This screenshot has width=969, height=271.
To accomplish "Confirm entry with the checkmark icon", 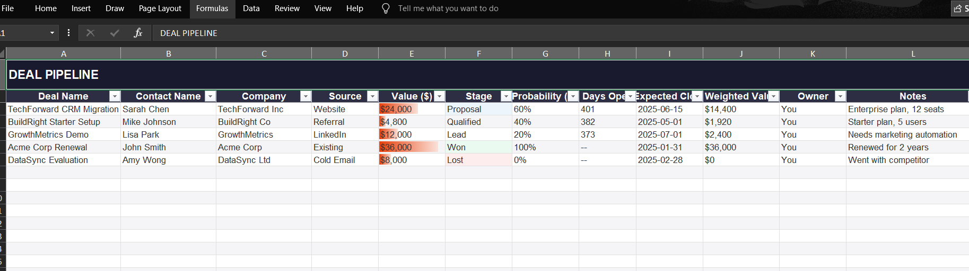I will click(x=115, y=33).
